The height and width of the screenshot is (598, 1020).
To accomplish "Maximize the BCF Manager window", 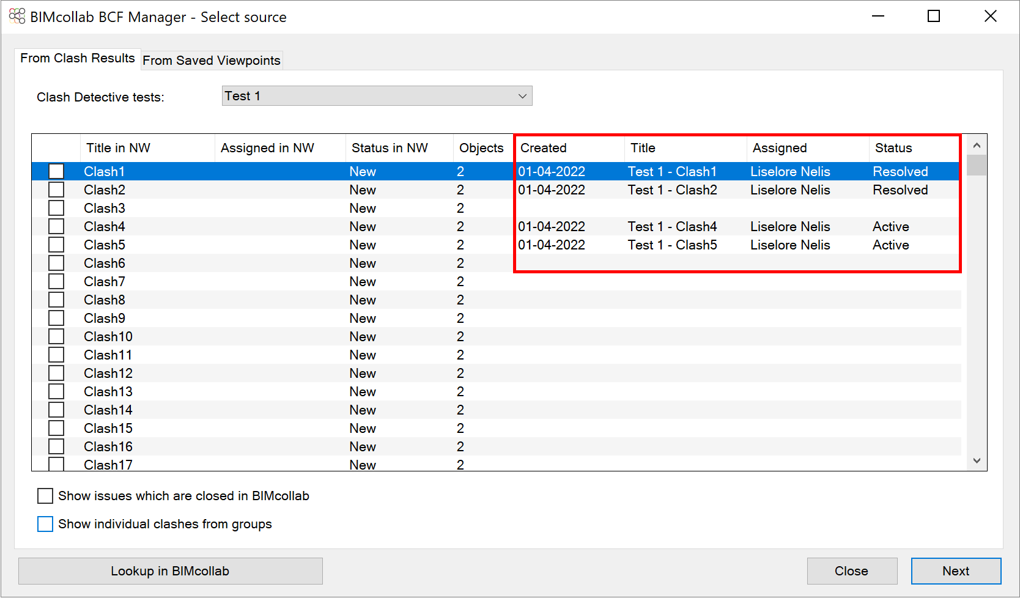I will click(934, 17).
